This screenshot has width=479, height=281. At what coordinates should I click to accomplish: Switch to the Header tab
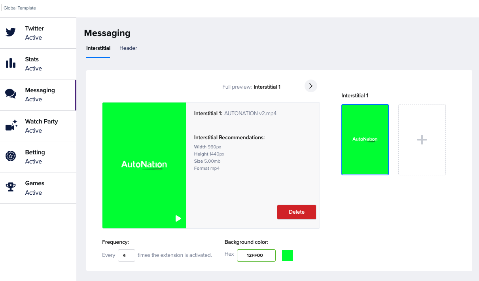[128, 48]
